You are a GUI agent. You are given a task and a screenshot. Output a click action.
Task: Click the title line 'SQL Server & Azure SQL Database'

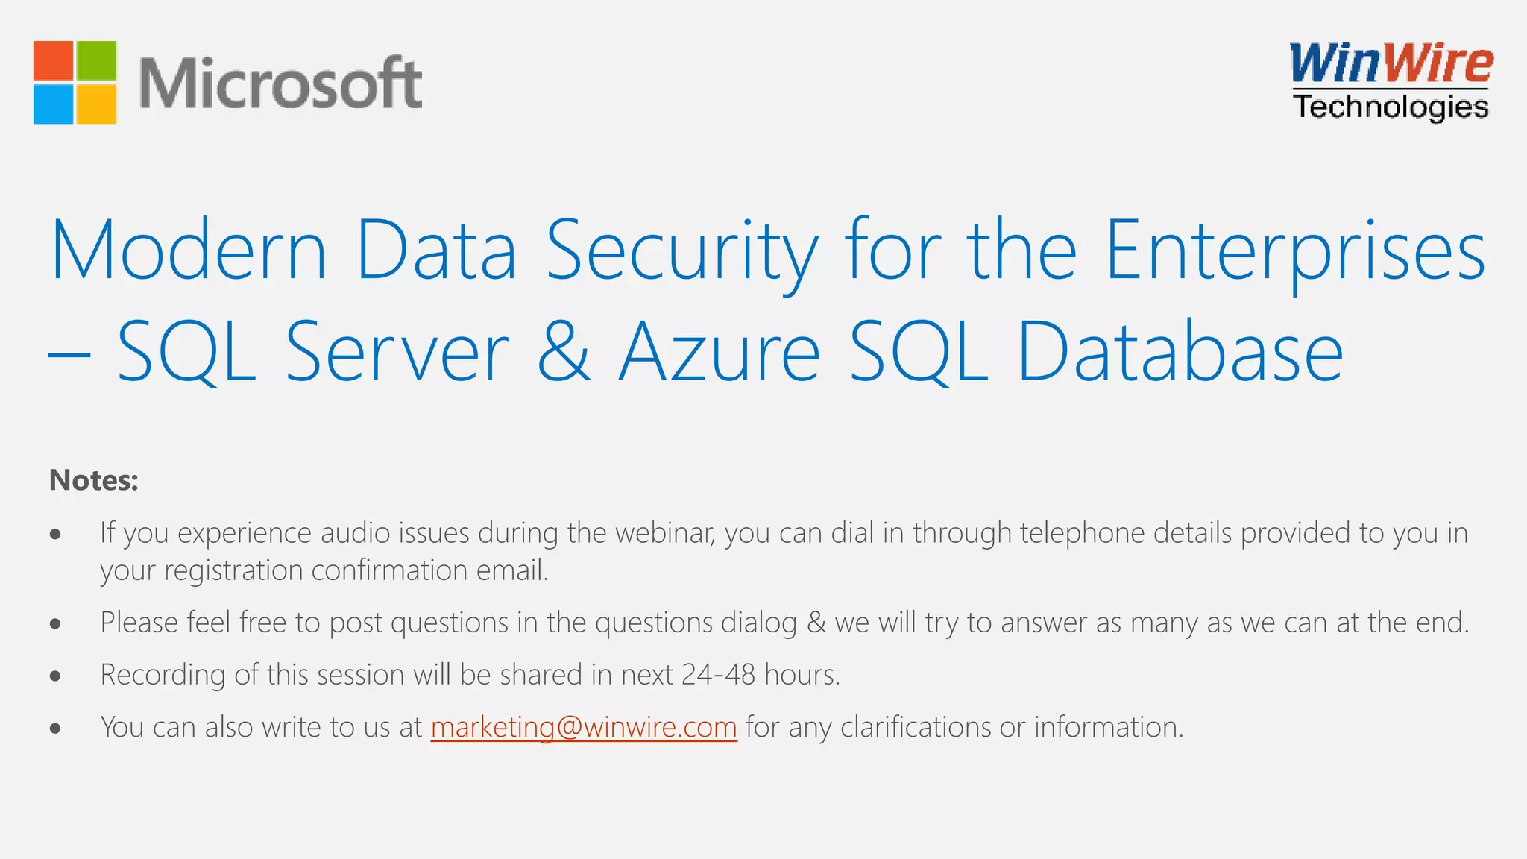pos(729,352)
